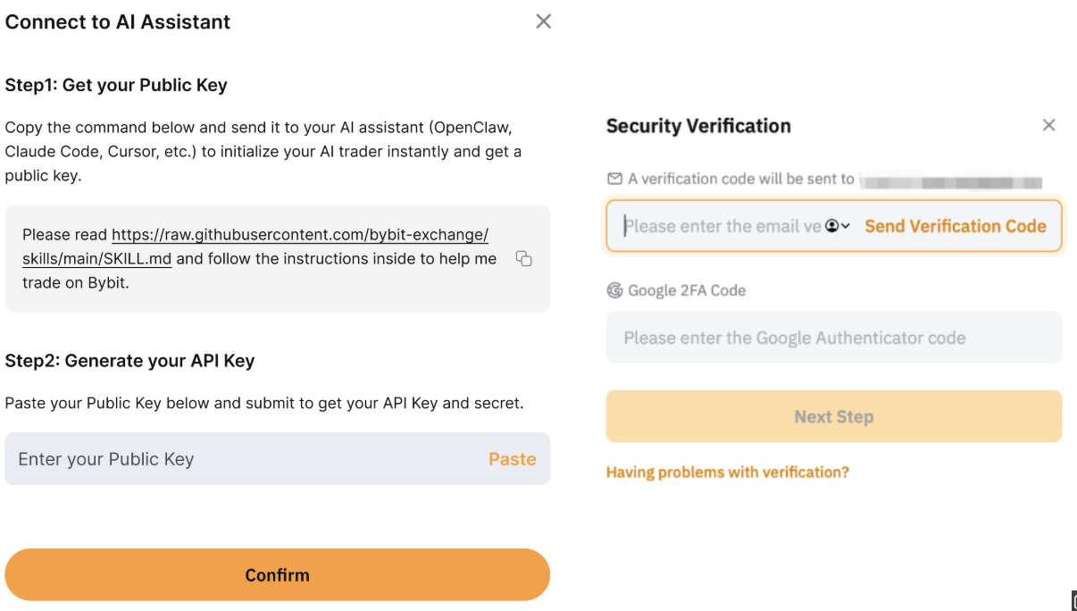The height and width of the screenshot is (611, 1077).
Task: Open Having problems with verification link
Action: click(x=728, y=472)
